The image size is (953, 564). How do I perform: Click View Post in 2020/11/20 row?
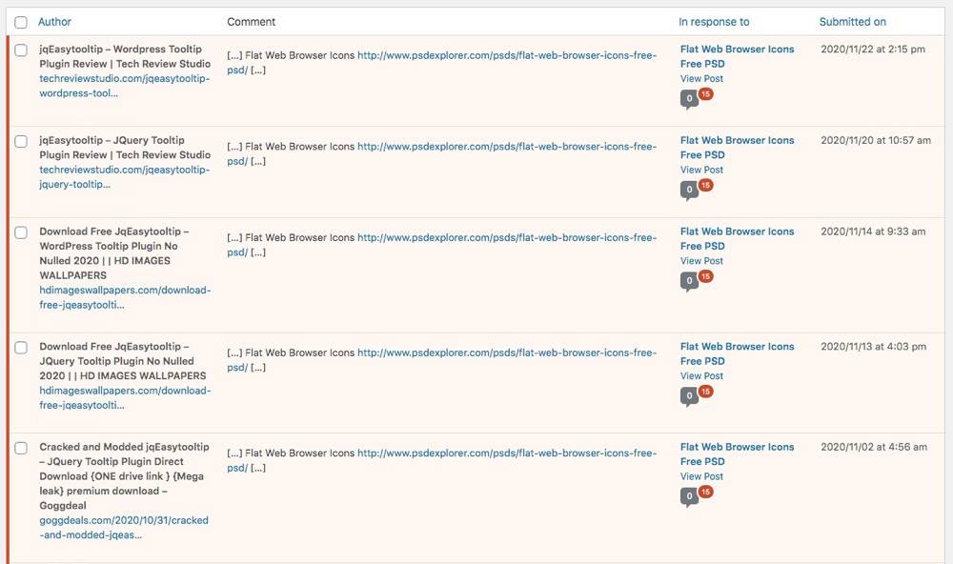tap(701, 170)
